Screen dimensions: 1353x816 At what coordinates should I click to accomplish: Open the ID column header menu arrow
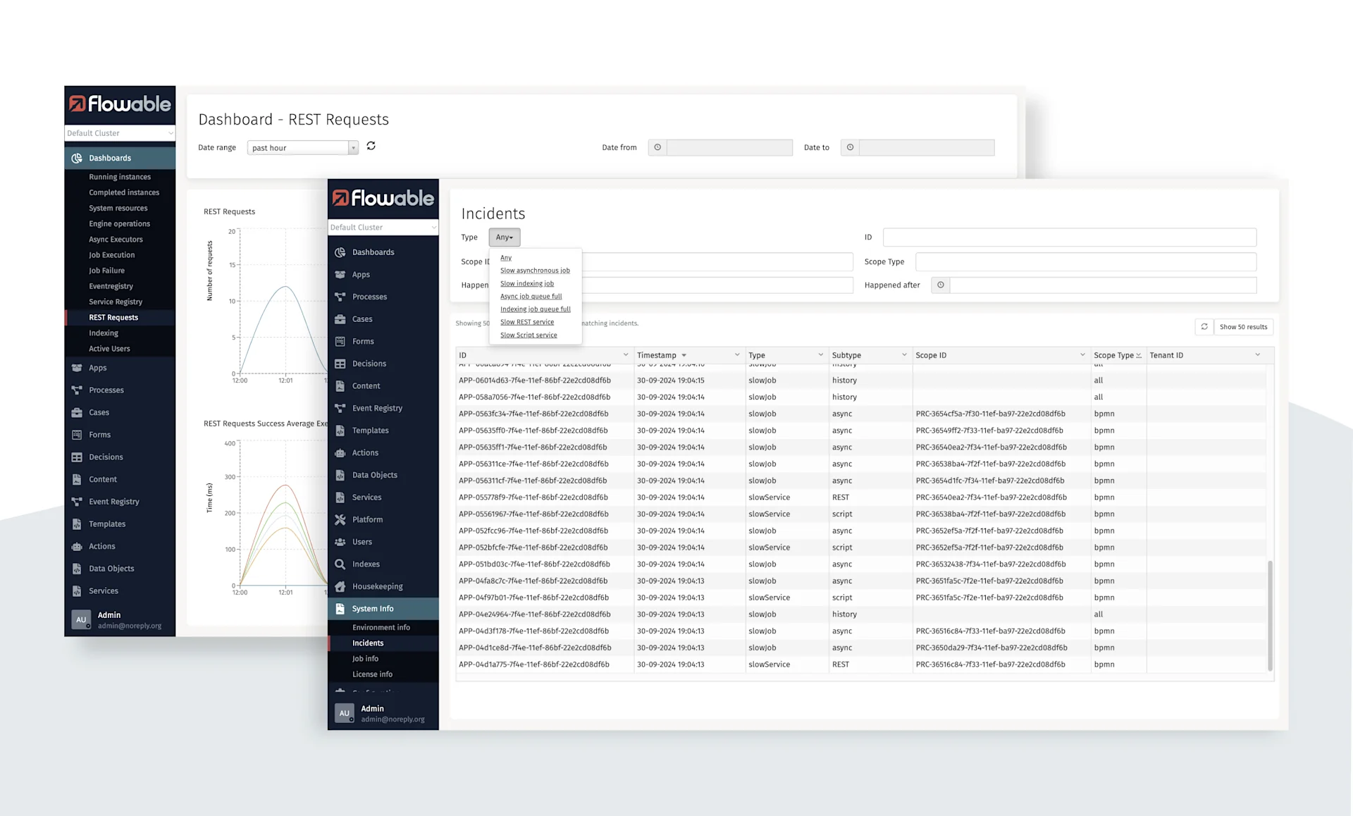(625, 354)
